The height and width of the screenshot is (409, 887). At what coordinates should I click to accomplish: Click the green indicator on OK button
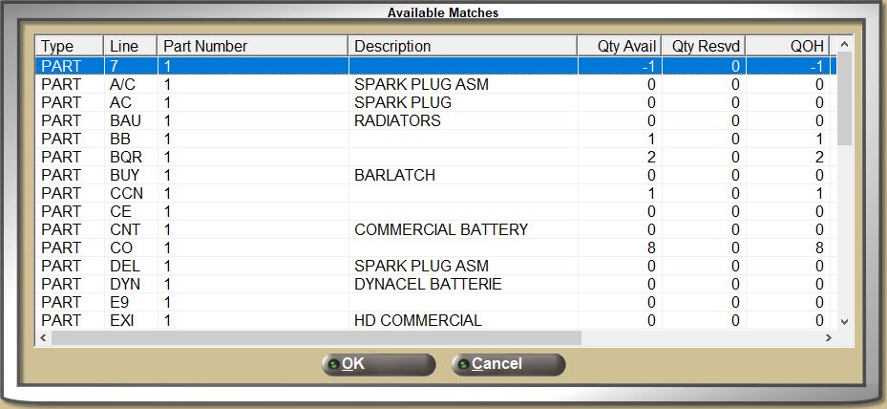333,364
